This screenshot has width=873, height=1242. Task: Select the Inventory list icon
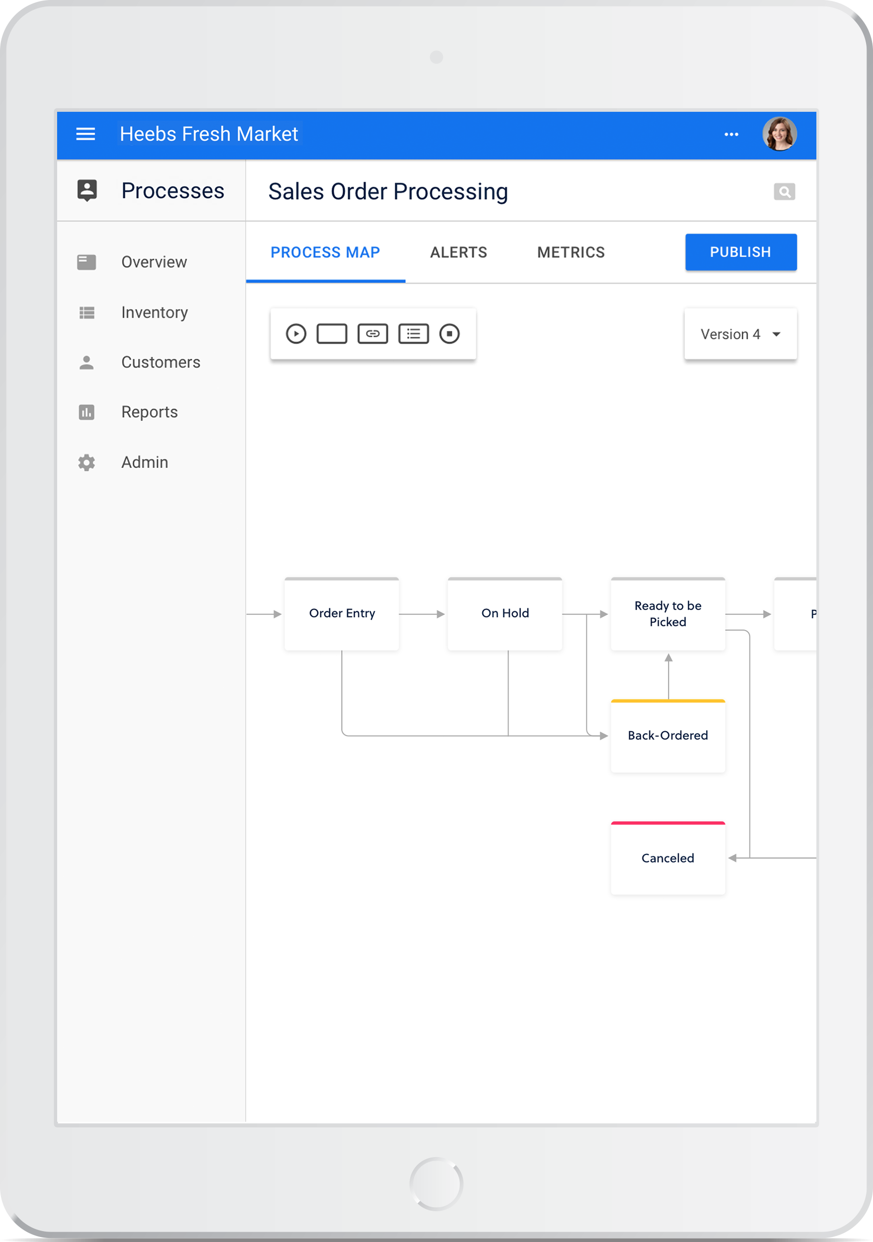point(86,312)
